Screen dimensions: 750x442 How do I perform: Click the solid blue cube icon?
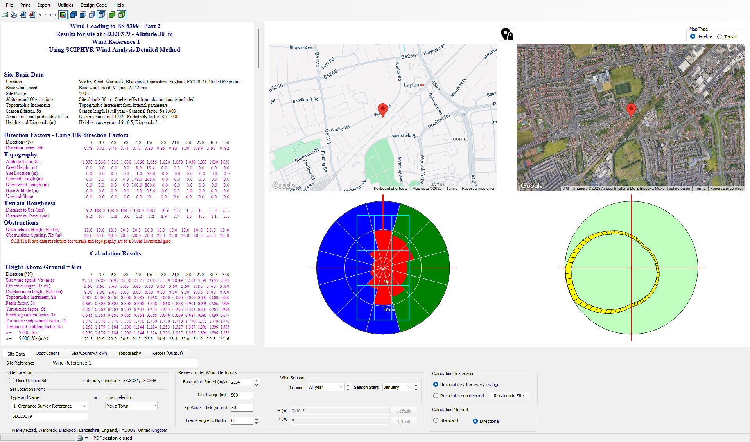coord(73,15)
